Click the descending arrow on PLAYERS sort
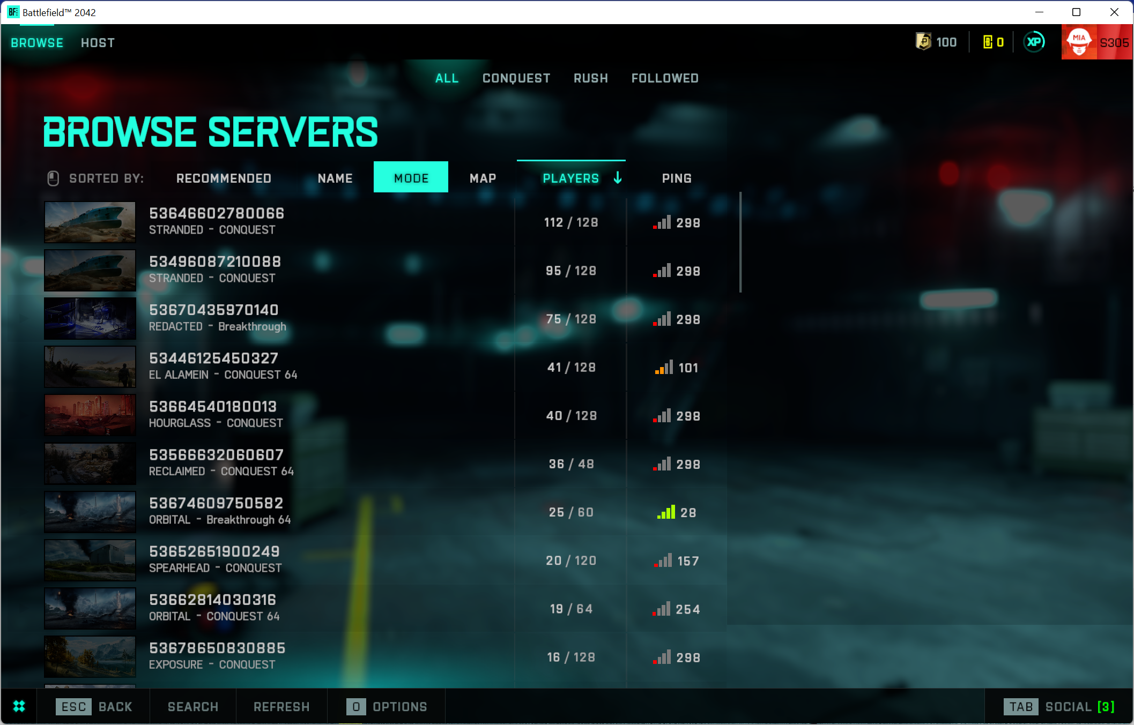Viewport: 1134px width, 725px height. (x=618, y=178)
